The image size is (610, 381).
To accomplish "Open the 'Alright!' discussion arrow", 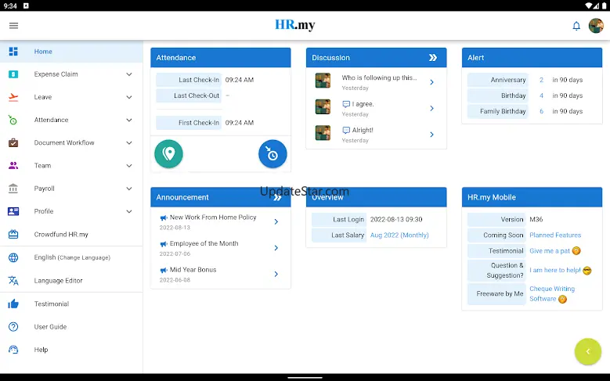I will (x=431, y=134).
